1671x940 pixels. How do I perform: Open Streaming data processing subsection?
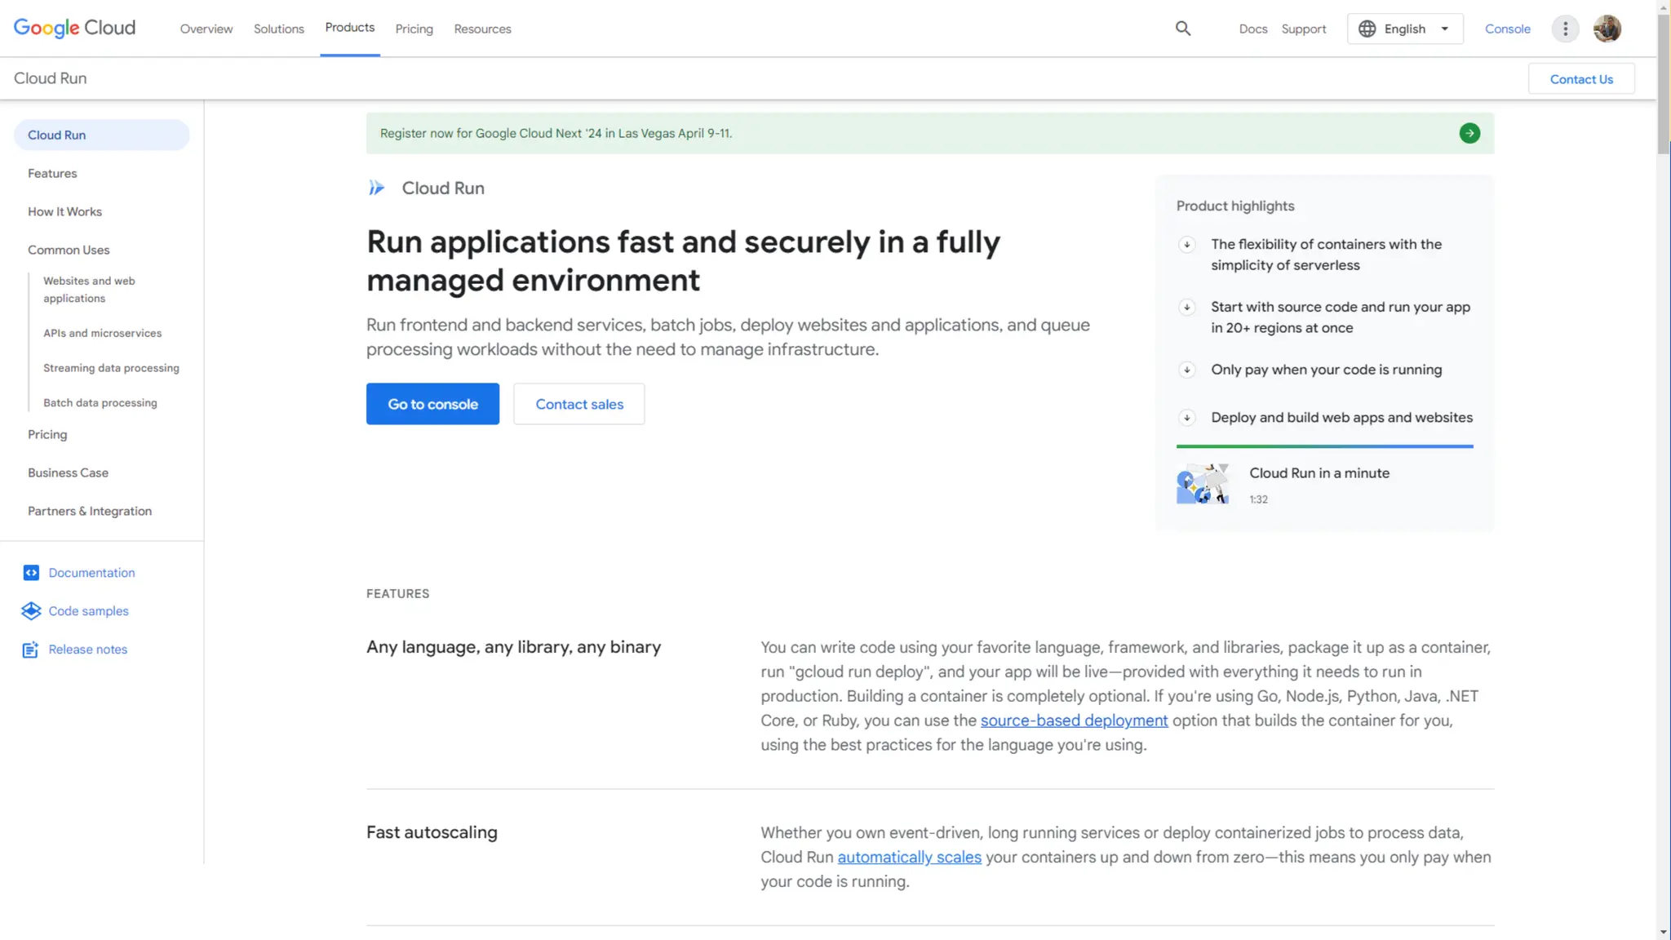click(x=111, y=368)
